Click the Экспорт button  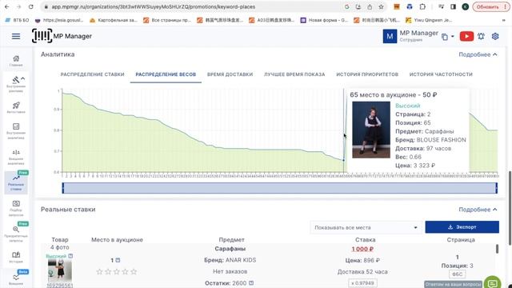coord(462,227)
